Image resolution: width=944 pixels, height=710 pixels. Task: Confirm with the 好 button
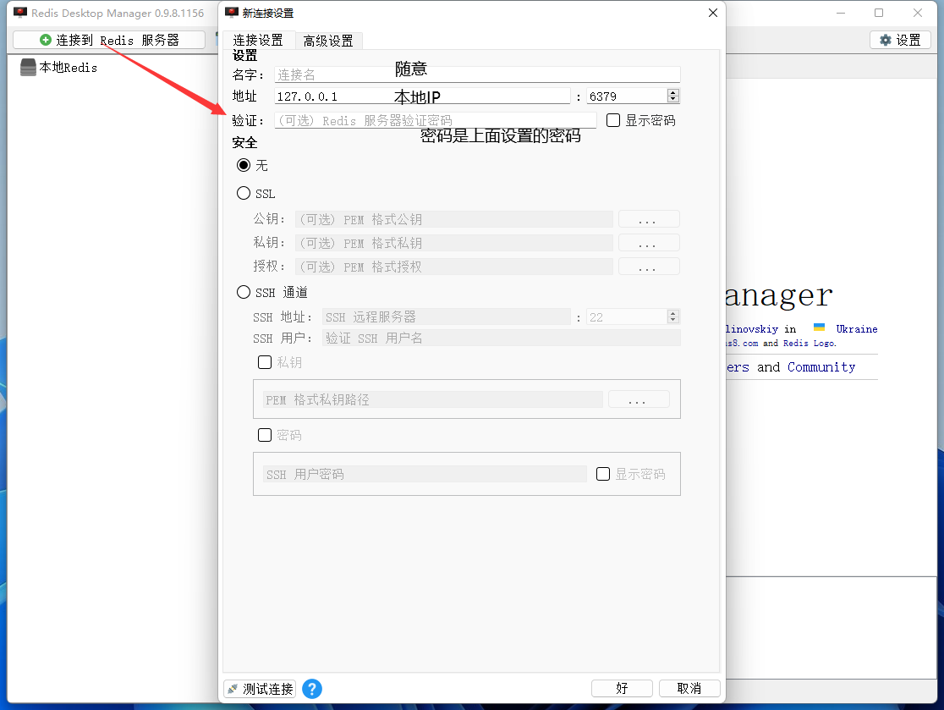(x=622, y=688)
